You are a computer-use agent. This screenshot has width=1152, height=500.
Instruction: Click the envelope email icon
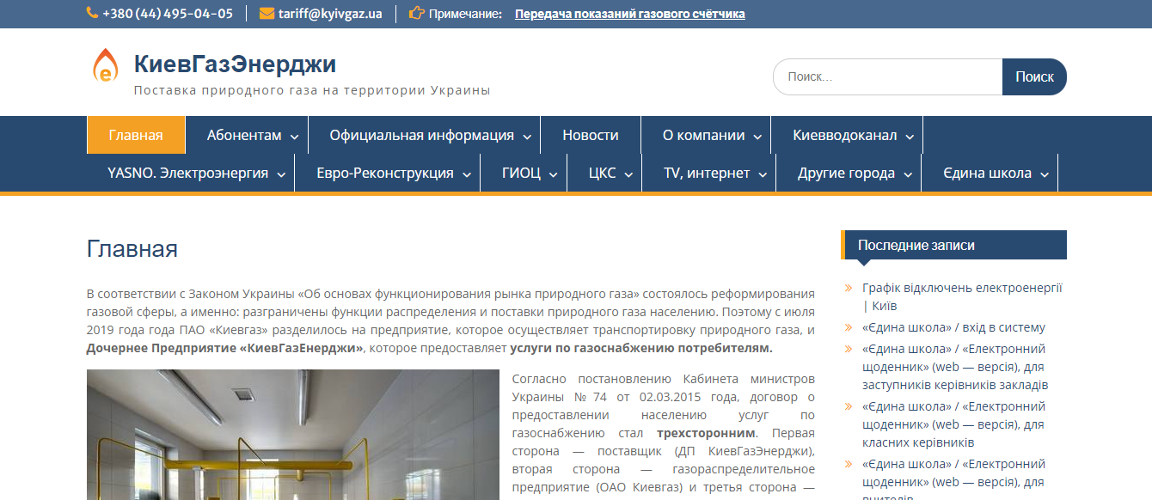(x=267, y=13)
